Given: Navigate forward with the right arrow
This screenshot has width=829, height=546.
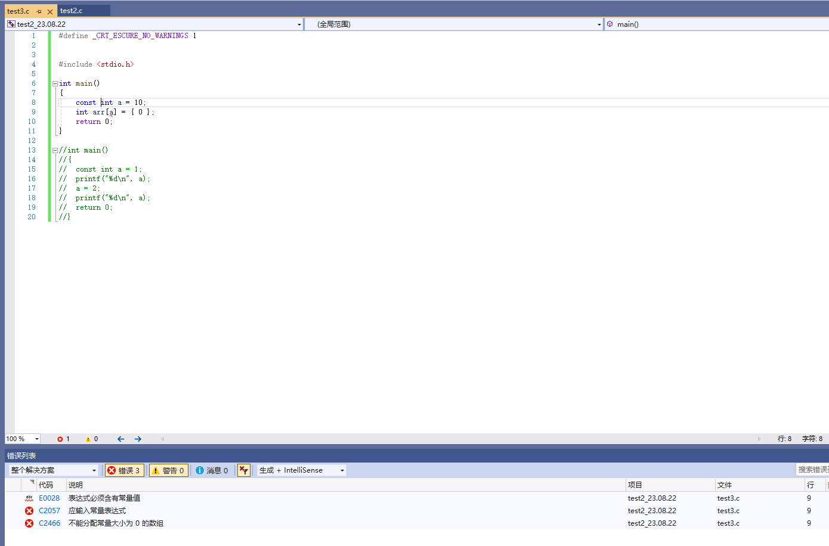Looking at the screenshot, I should click(138, 439).
